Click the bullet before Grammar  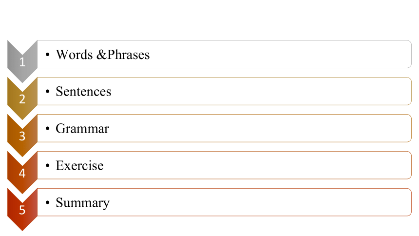coord(48,128)
